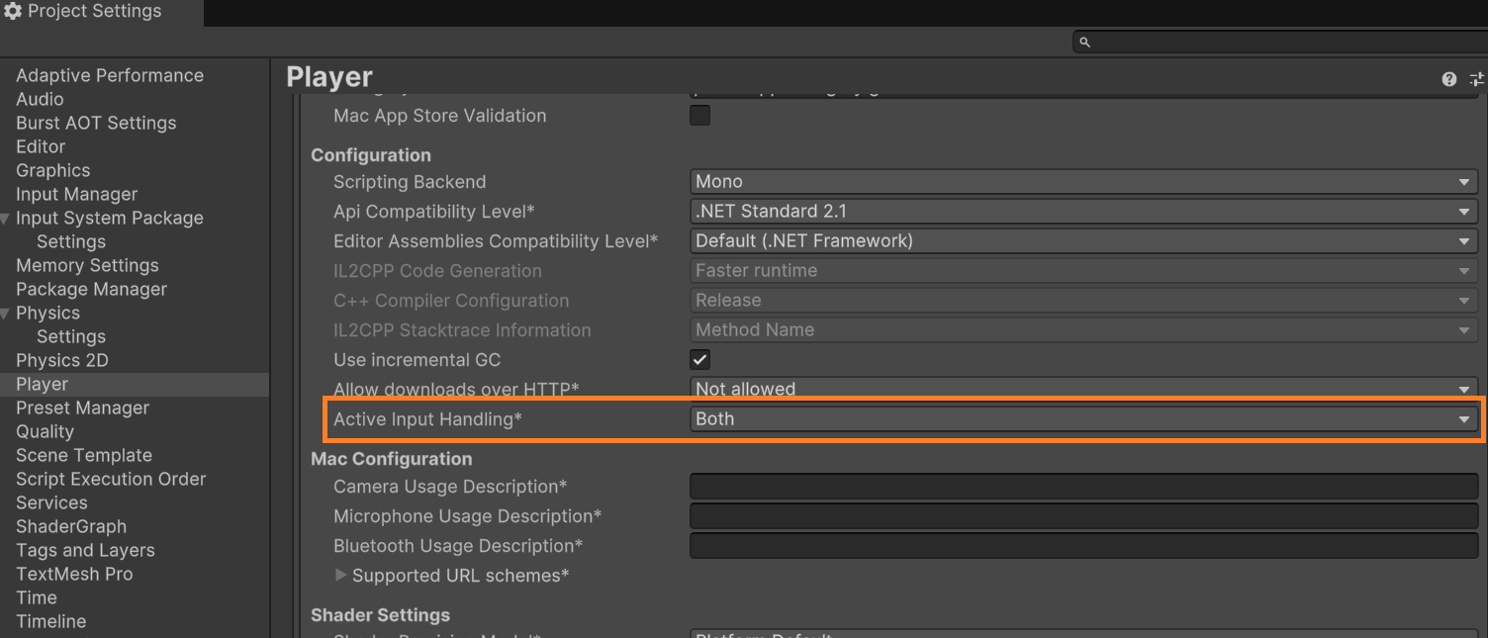The width and height of the screenshot is (1488, 638).
Task: Change the Api Compatibility Level dropdown
Action: [x=1082, y=211]
